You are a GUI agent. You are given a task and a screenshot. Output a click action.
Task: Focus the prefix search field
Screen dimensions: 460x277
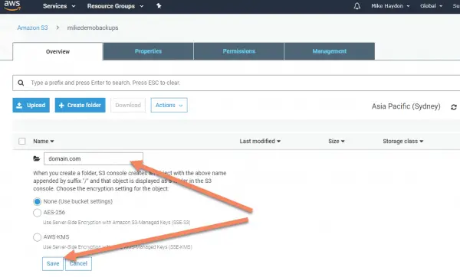pyautogui.click(x=236, y=83)
